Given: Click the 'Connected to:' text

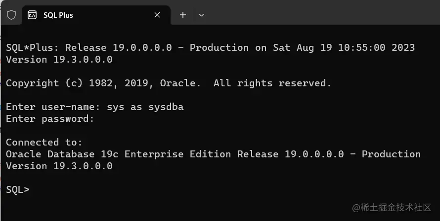Looking at the screenshot, I should [x=44, y=142].
